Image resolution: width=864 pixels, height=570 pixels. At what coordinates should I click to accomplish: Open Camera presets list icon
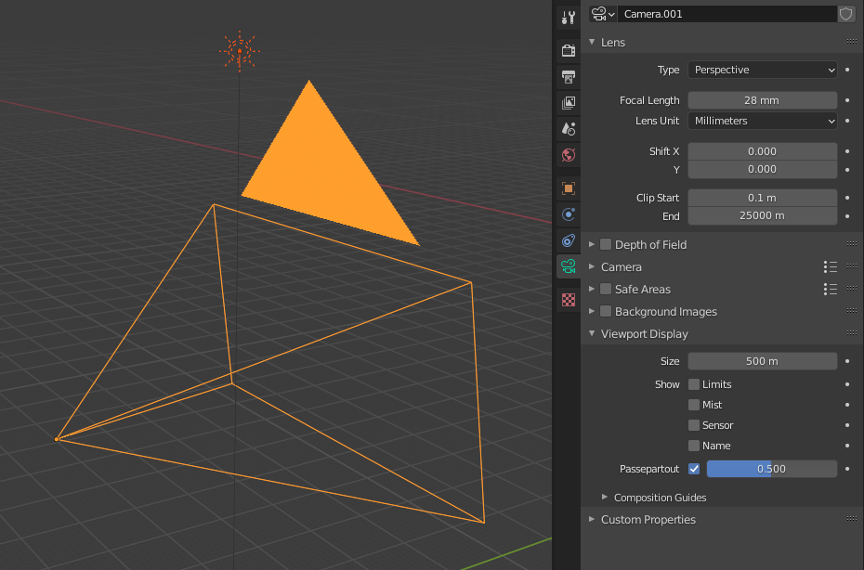831,267
